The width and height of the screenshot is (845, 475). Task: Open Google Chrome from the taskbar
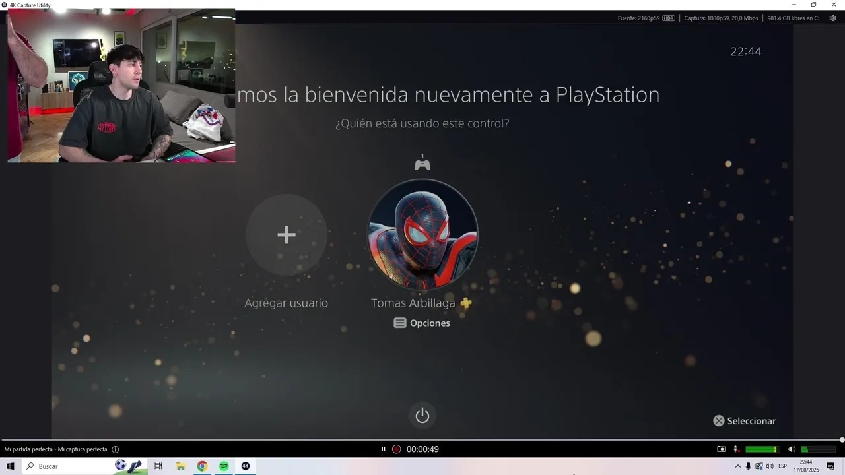pyautogui.click(x=202, y=466)
